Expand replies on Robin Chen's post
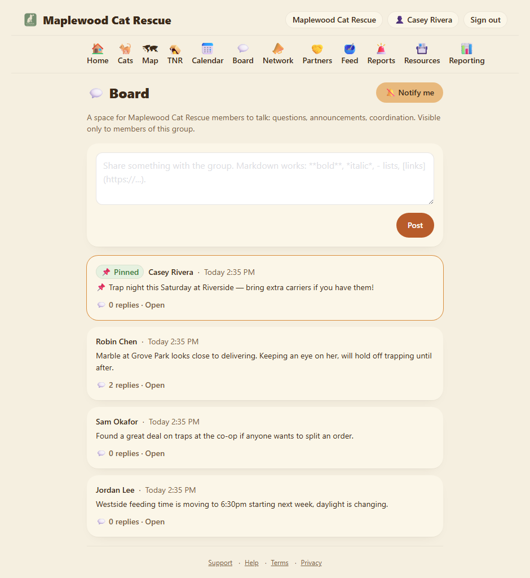Screen dimensions: 530x578 click(x=130, y=385)
